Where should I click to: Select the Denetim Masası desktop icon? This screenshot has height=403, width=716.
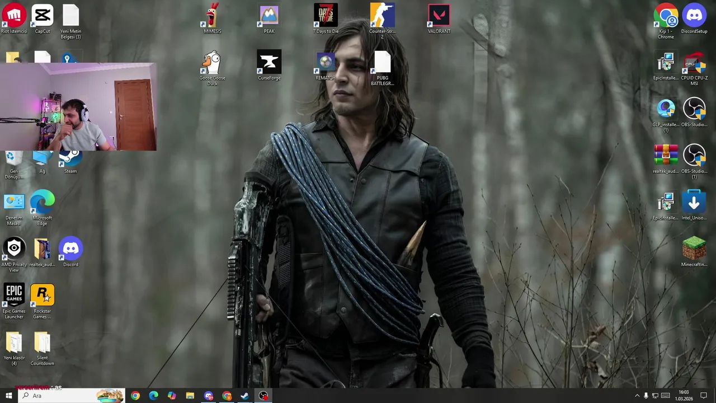[14, 208]
